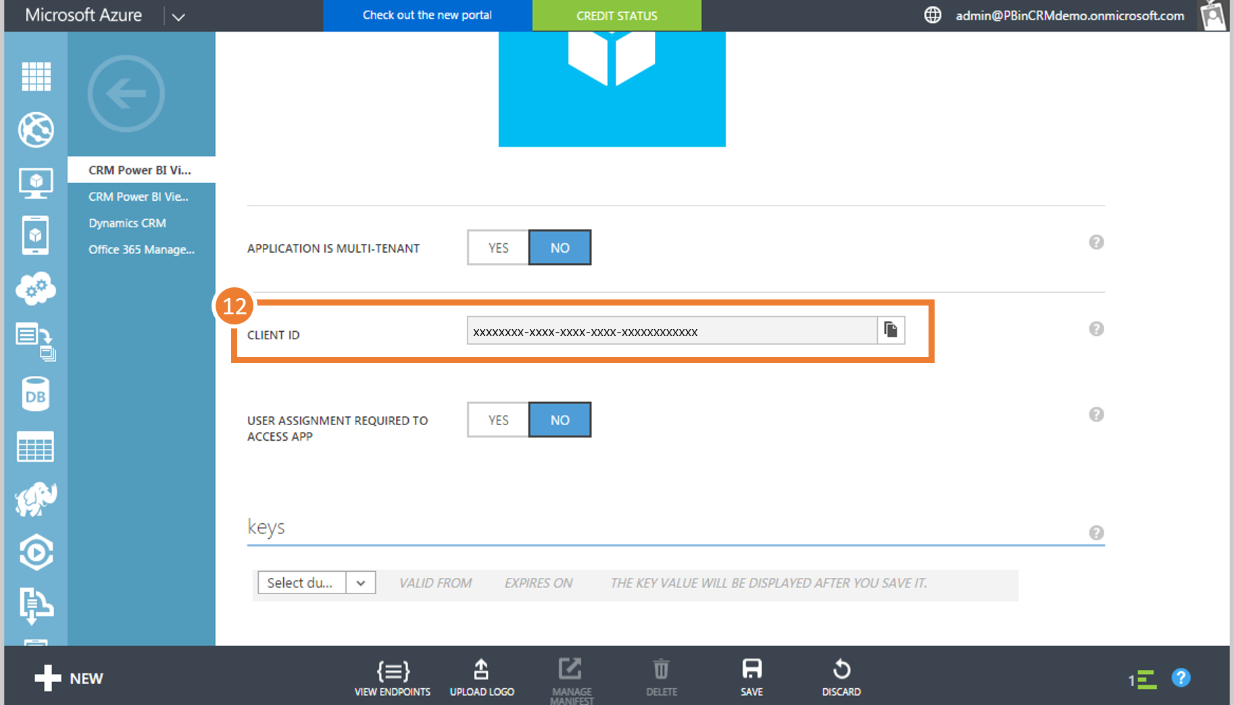
Task: Open the Credit Status banner
Action: click(x=616, y=16)
